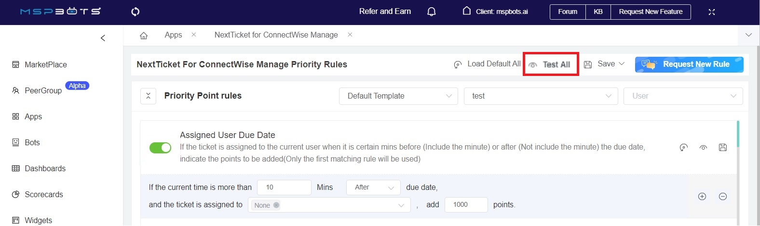Remove rule row with the minus icon
760x226 pixels.
pos(723,196)
